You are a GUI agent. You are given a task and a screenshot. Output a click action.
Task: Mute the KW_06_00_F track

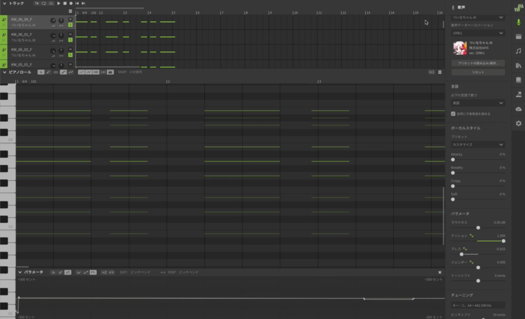[70, 19]
